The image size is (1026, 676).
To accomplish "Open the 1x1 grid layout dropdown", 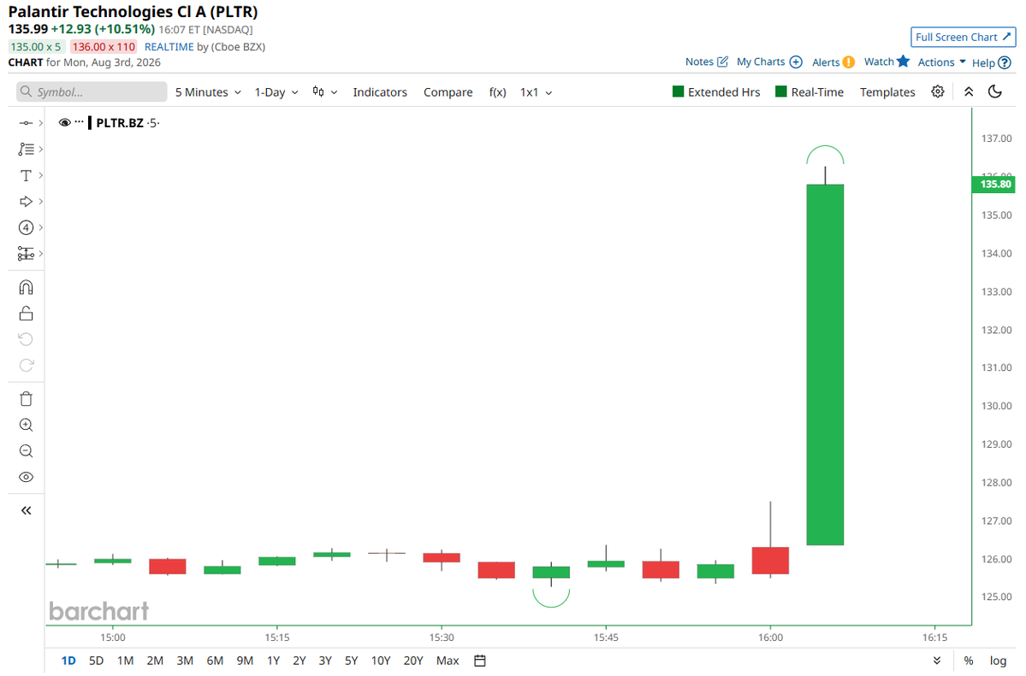I will pos(536,92).
